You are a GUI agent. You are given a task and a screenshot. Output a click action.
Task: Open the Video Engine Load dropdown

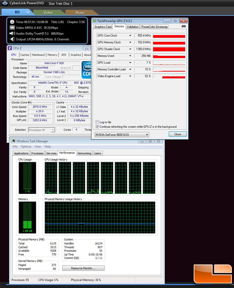point(130,76)
